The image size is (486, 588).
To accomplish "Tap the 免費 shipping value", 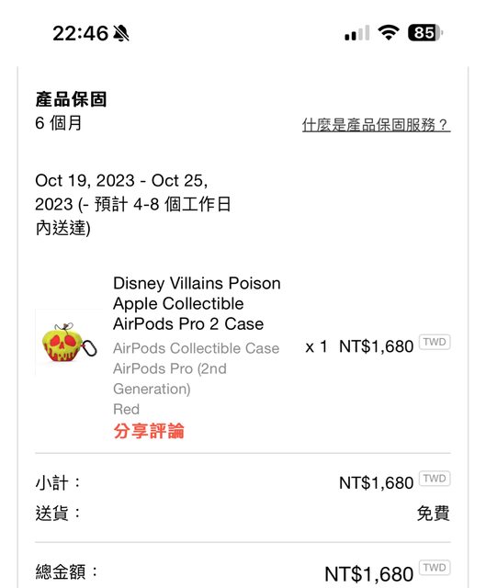I will 433,513.
